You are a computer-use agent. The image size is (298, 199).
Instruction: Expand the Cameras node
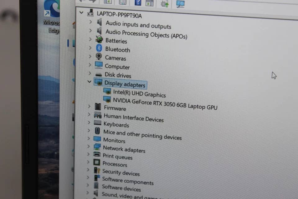pyautogui.click(x=90, y=56)
